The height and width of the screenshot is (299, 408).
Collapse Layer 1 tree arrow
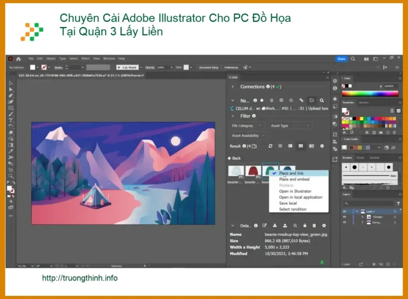click(x=357, y=212)
